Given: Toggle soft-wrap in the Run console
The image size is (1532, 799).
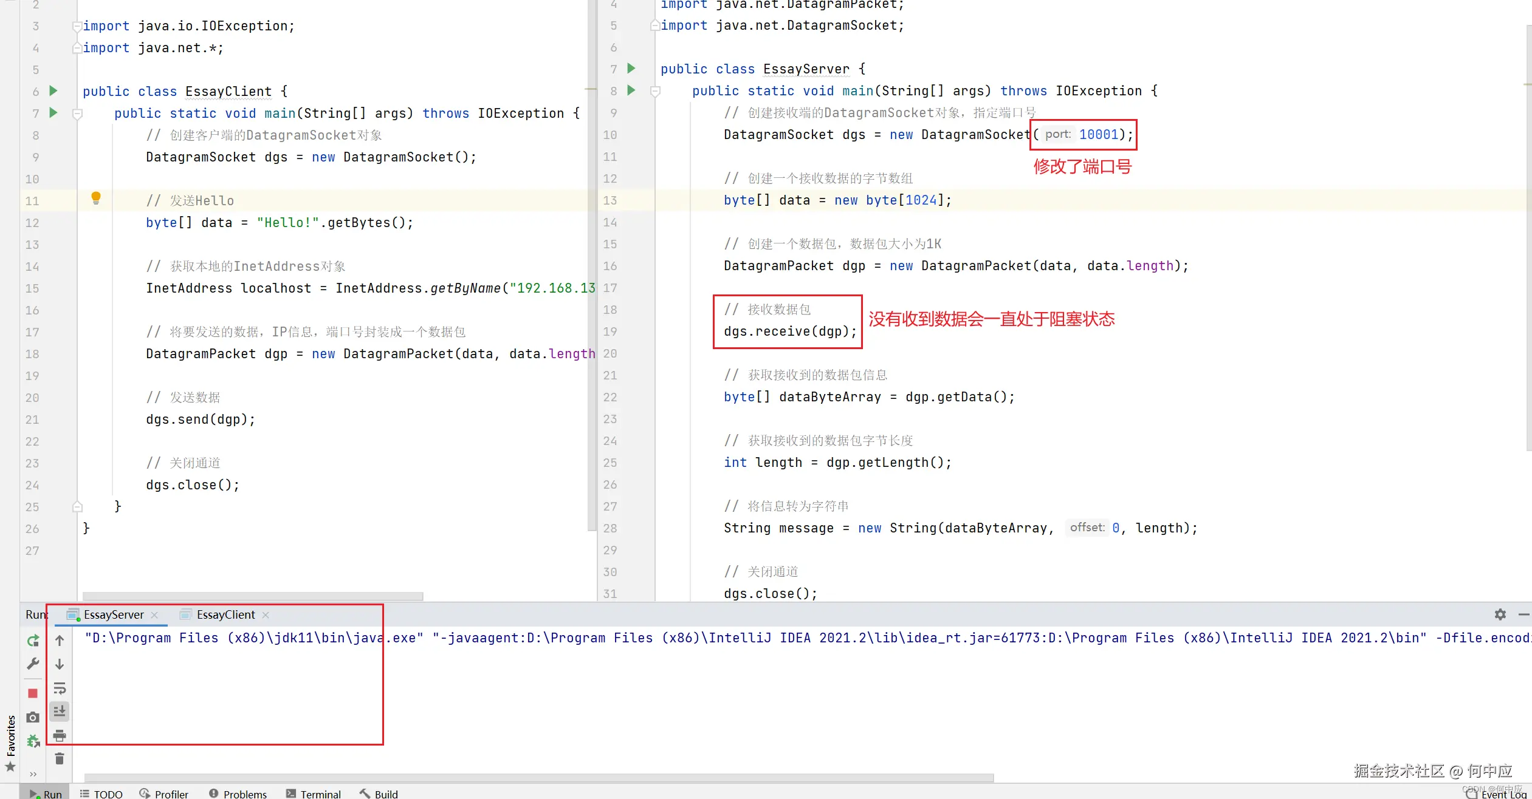Looking at the screenshot, I should click(60, 688).
